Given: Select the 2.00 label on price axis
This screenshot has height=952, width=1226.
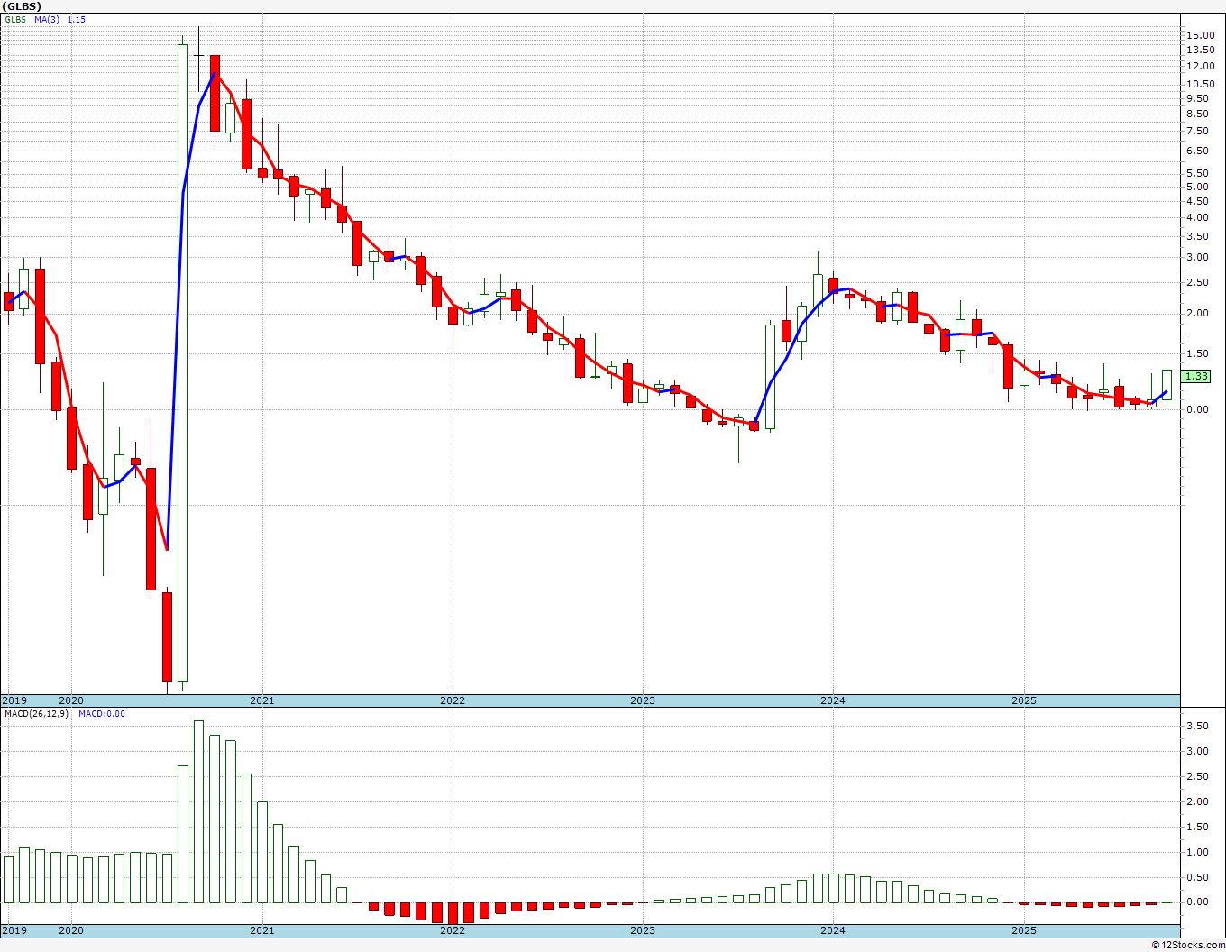Looking at the screenshot, I should [x=1196, y=314].
